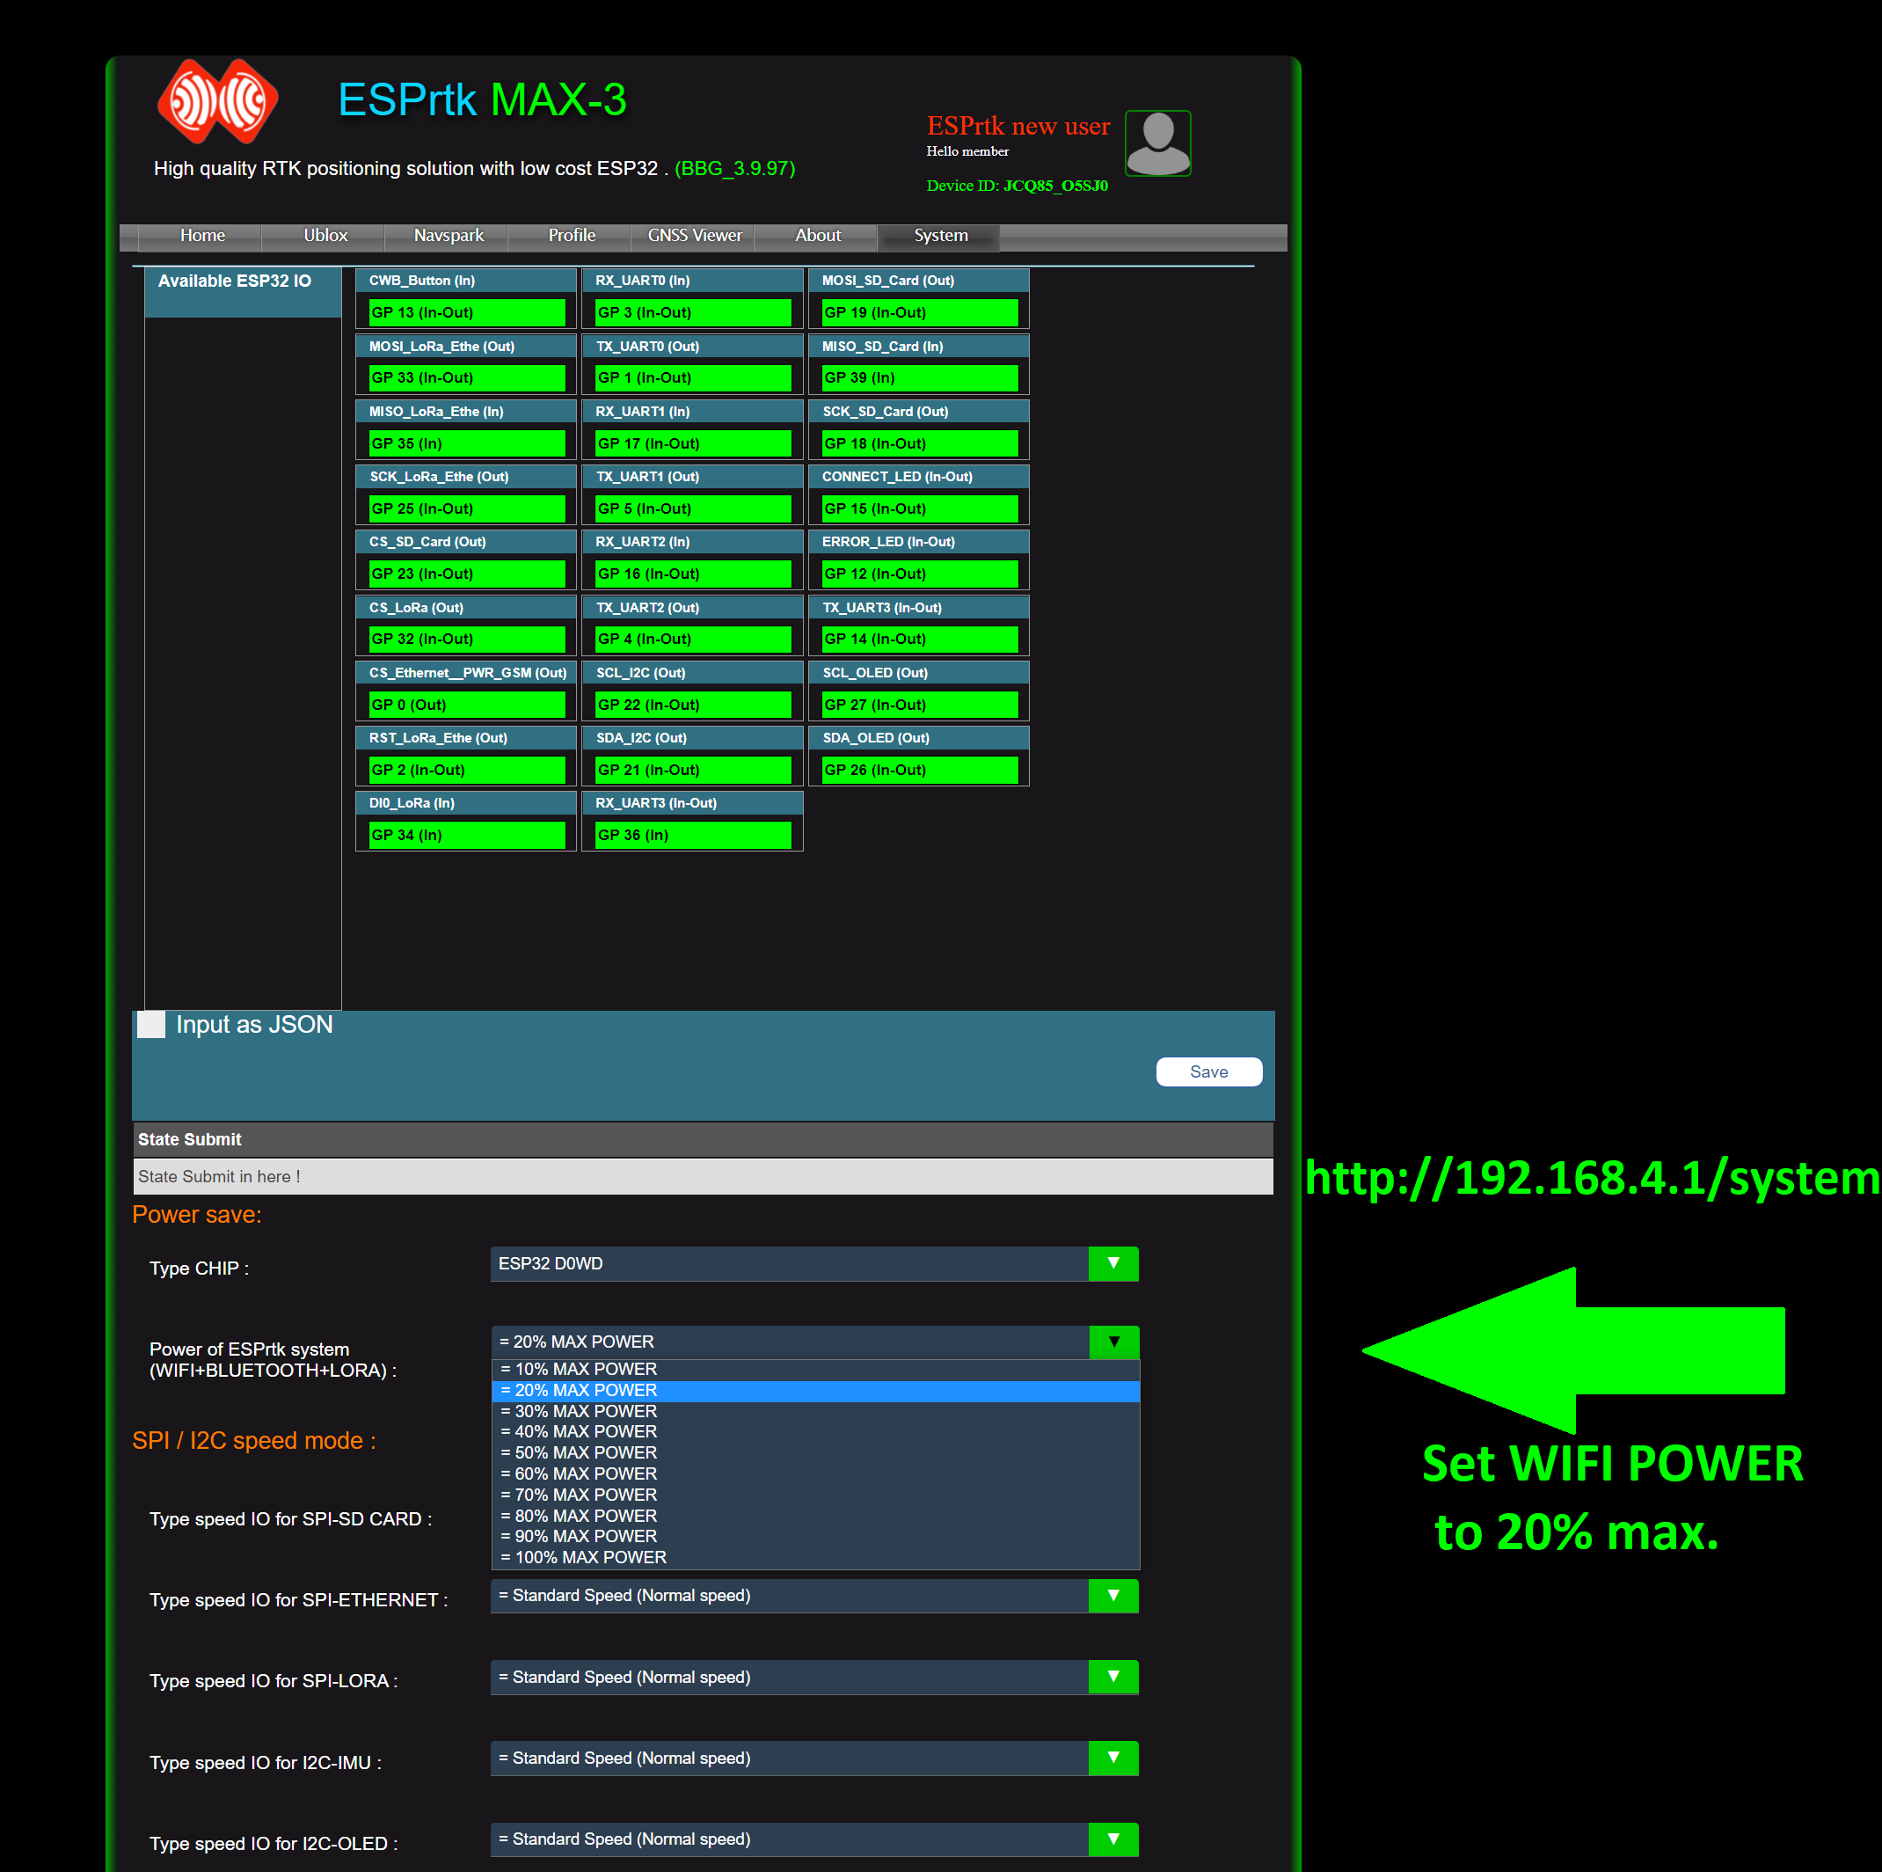Open the Ublox menu tab

325,236
